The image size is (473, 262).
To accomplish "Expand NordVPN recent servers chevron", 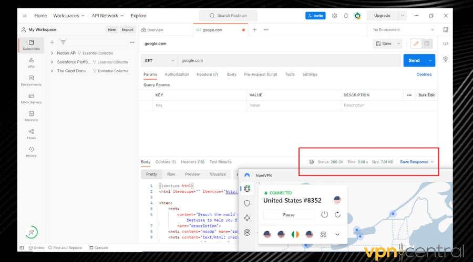I will pos(337,234).
